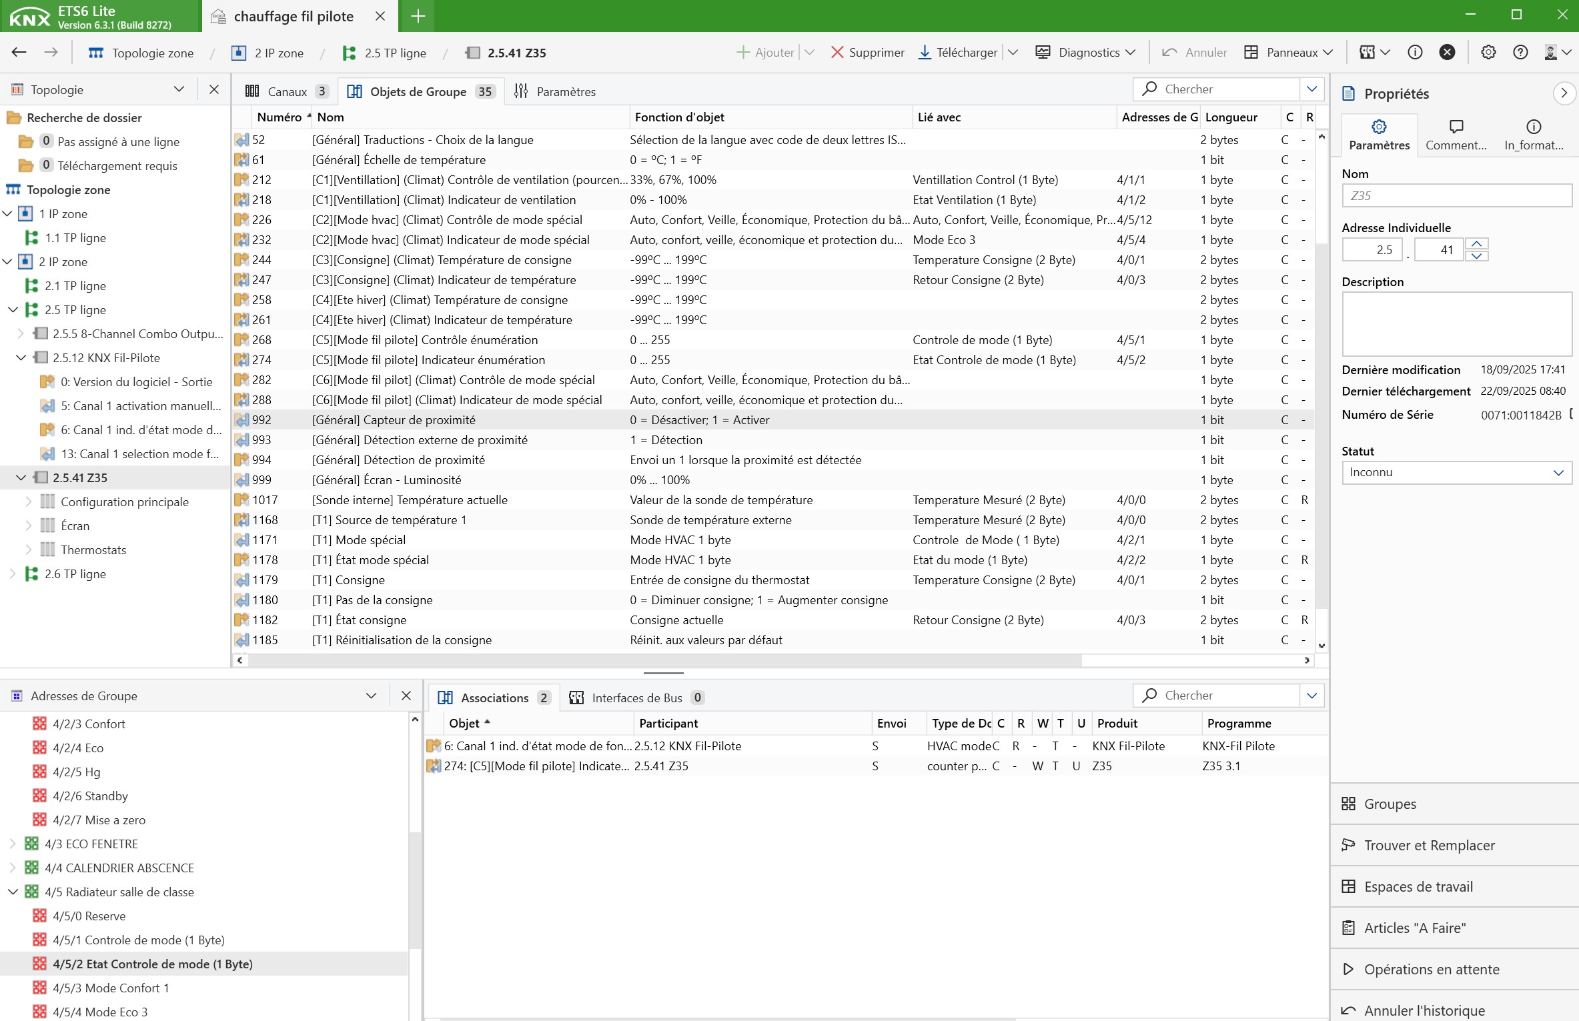1579x1021 pixels.
Task: Click the Télécharger download icon
Action: pos(925,53)
